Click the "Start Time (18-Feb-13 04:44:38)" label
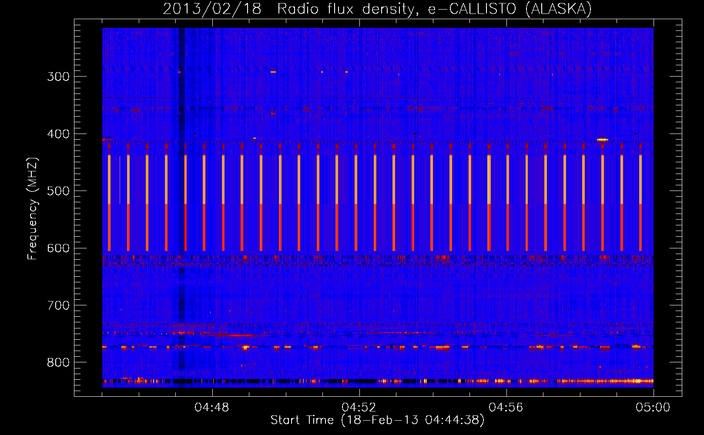This screenshot has width=704, height=435. point(377,420)
